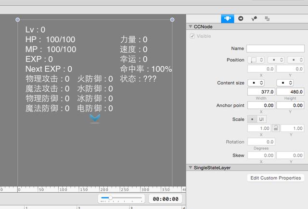Screen dimensions: 308x209
Task: Toggle the Visible checkbox
Action: [x=193, y=37]
